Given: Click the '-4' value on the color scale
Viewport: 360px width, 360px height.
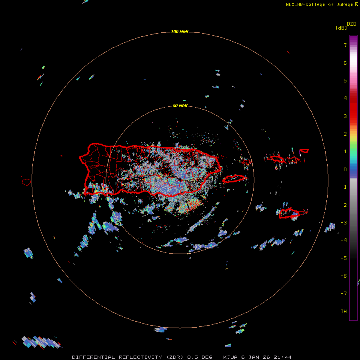Looking at the screenshot, I should coord(344,240).
